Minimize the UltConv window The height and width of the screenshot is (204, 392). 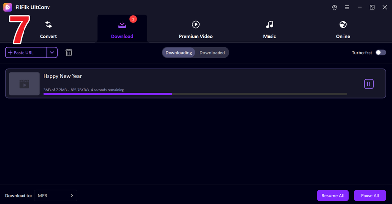(360, 7)
